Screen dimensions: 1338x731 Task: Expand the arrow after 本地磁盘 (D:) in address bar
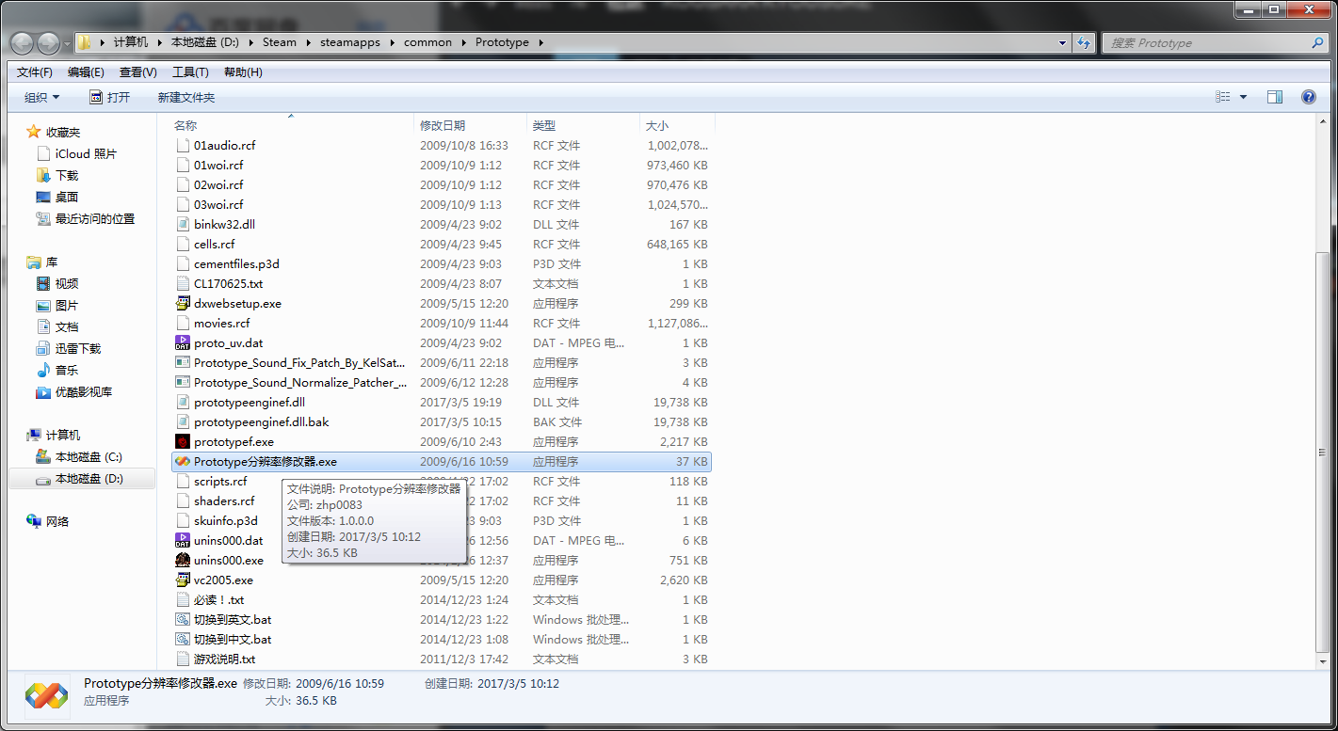250,42
